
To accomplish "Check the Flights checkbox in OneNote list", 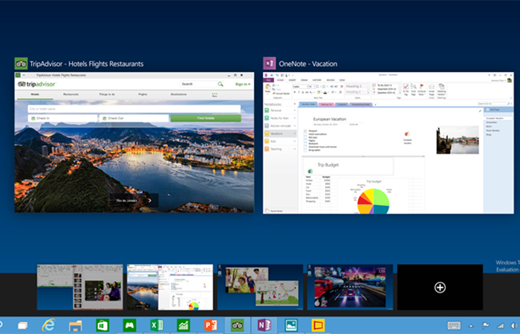I will 305,140.
